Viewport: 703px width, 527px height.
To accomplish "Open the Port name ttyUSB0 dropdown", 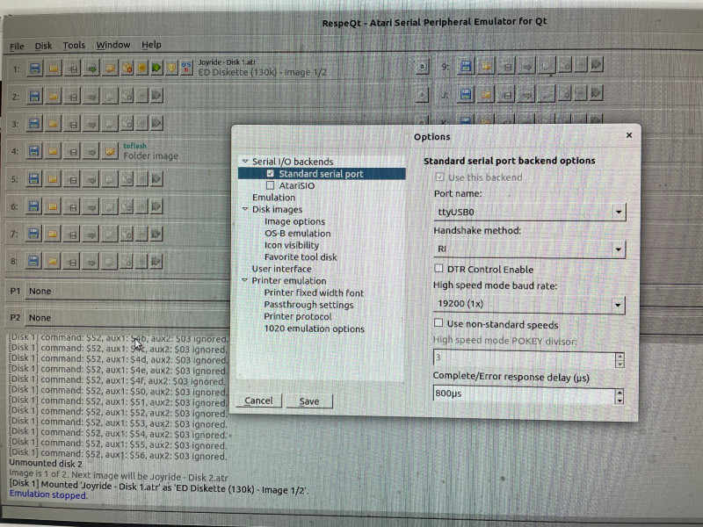I will 530,213.
